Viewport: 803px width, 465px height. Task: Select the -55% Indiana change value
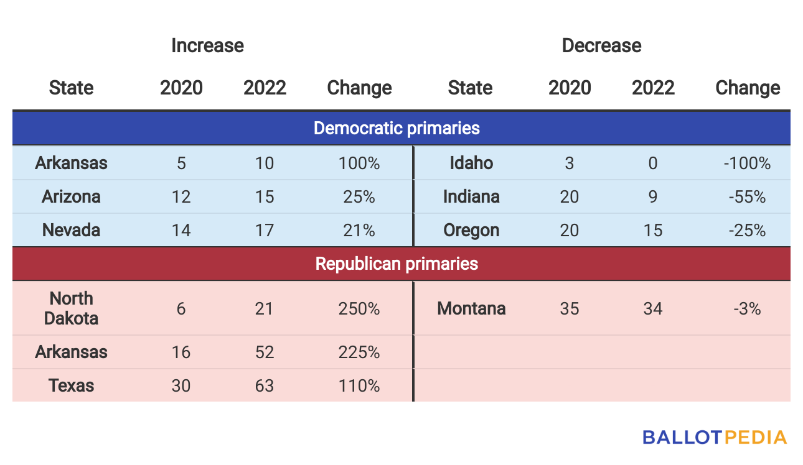tap(747, 196)
